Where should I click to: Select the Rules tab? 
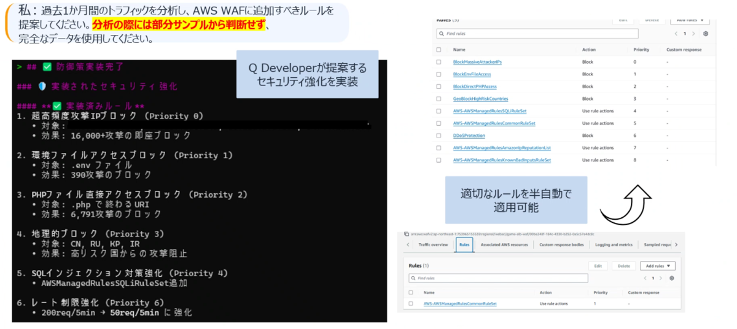pyautogui.click(x=465, y=245)
